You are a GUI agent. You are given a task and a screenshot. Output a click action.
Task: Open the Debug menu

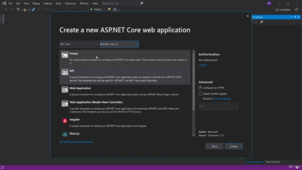[36, 3]
